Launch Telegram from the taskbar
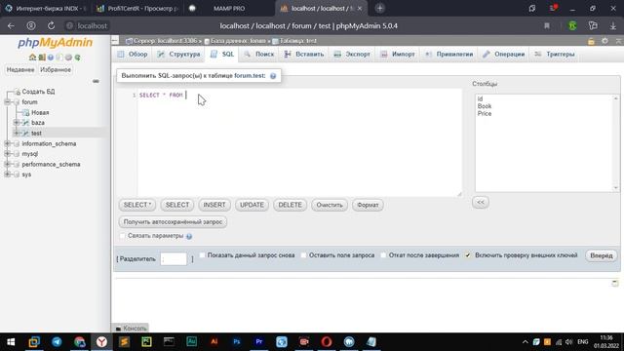This screenshot has height=351, width=624. tap(57, 342)
